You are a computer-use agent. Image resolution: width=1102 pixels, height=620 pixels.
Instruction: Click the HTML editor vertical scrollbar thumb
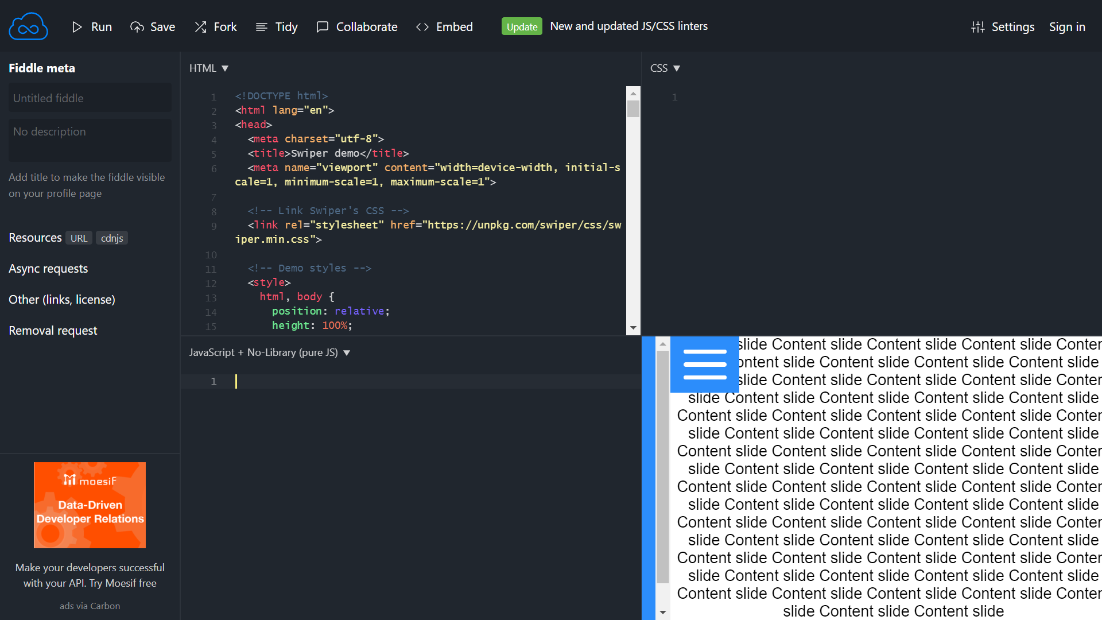[x=633, y=108]
